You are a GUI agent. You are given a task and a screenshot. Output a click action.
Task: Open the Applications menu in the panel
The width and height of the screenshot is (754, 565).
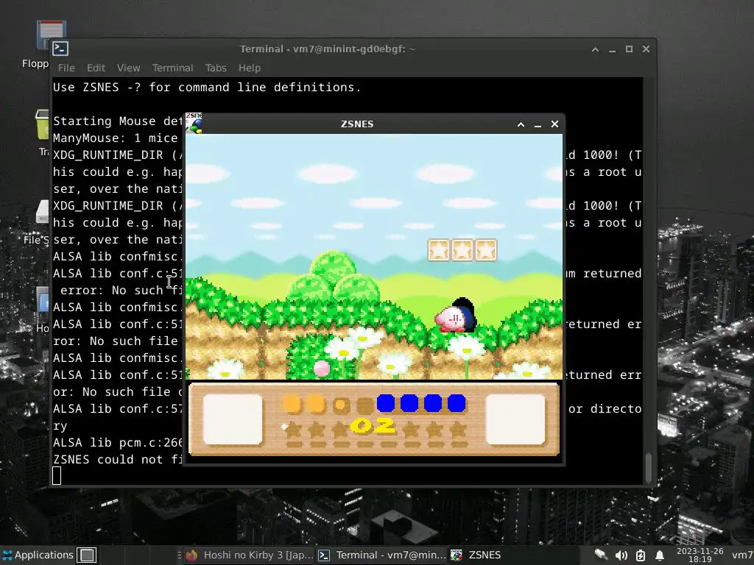[x=38, y=555]
